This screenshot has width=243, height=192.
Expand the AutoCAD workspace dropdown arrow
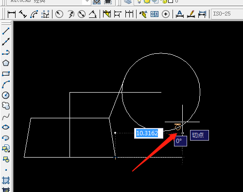pos(87,1)
